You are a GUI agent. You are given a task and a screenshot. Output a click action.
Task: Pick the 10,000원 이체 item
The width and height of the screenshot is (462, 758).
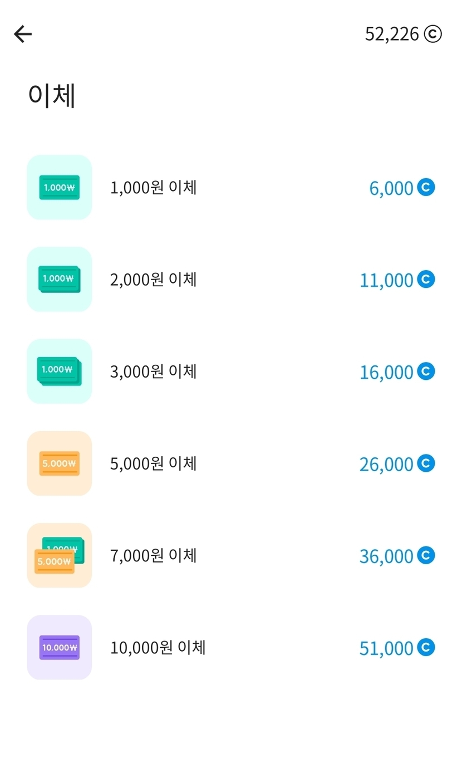tap(158, 648)
